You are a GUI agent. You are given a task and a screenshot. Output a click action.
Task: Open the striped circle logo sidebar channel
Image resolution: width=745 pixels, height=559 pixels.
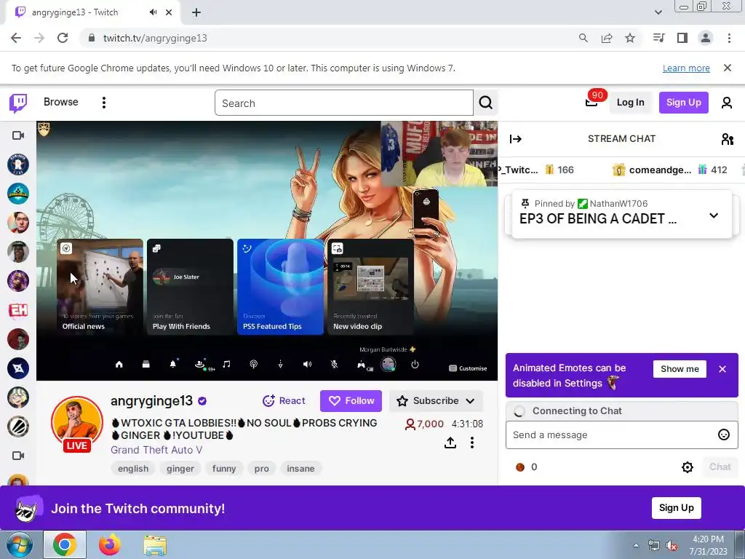18,427
